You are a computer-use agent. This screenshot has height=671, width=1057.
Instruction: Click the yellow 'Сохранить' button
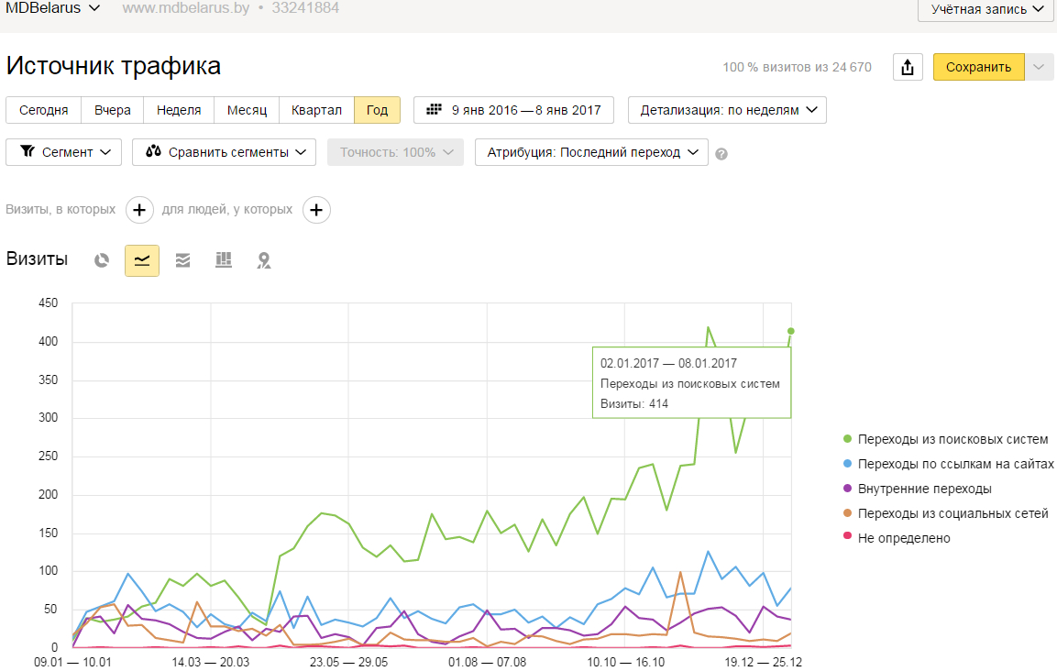point(978,67)
